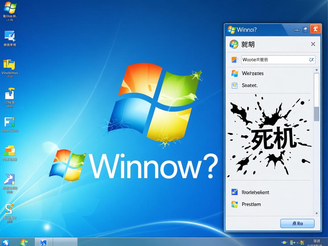Open the pinned taskbar app next to Start
This screenshot has height=246, width=328.
[24, 242]
